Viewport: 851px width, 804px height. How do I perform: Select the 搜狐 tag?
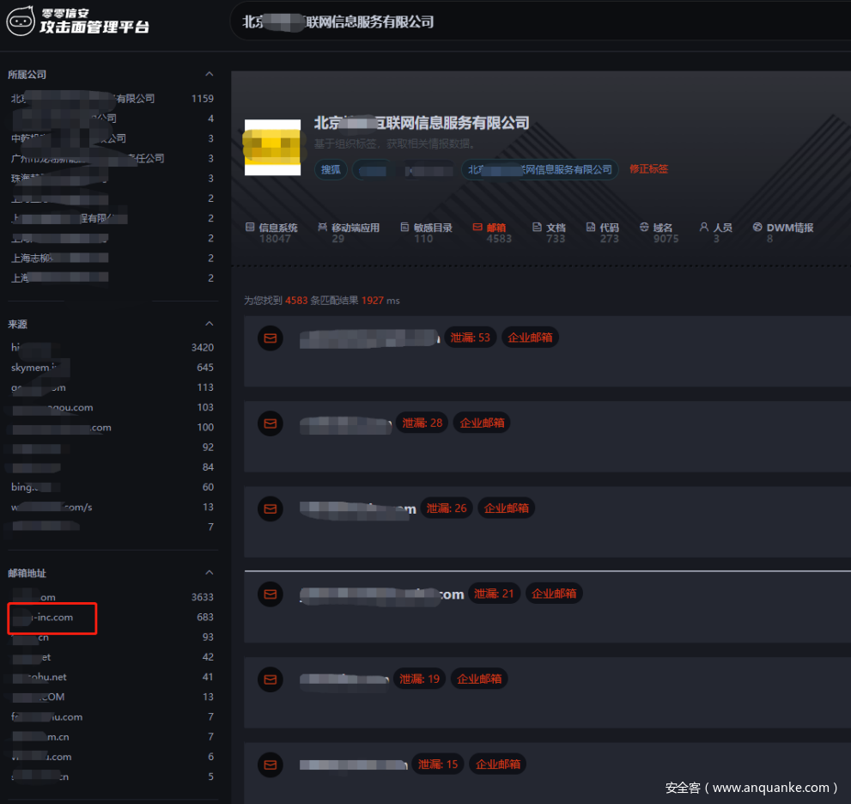[x=331, y=169]
